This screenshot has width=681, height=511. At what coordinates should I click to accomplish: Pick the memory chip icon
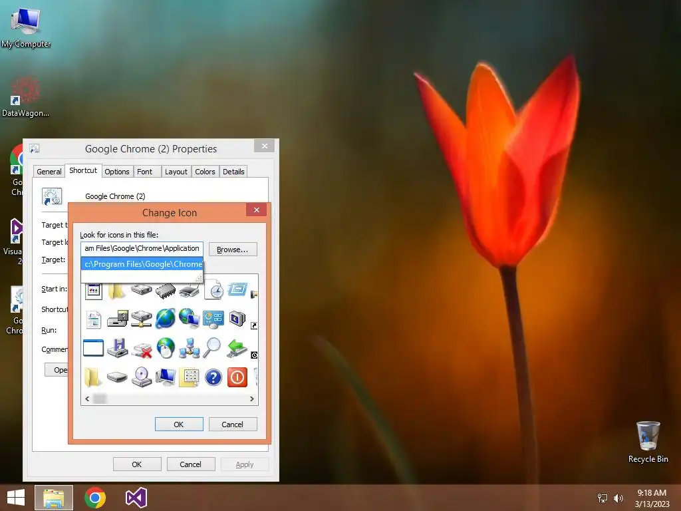(x=166, y=291)
